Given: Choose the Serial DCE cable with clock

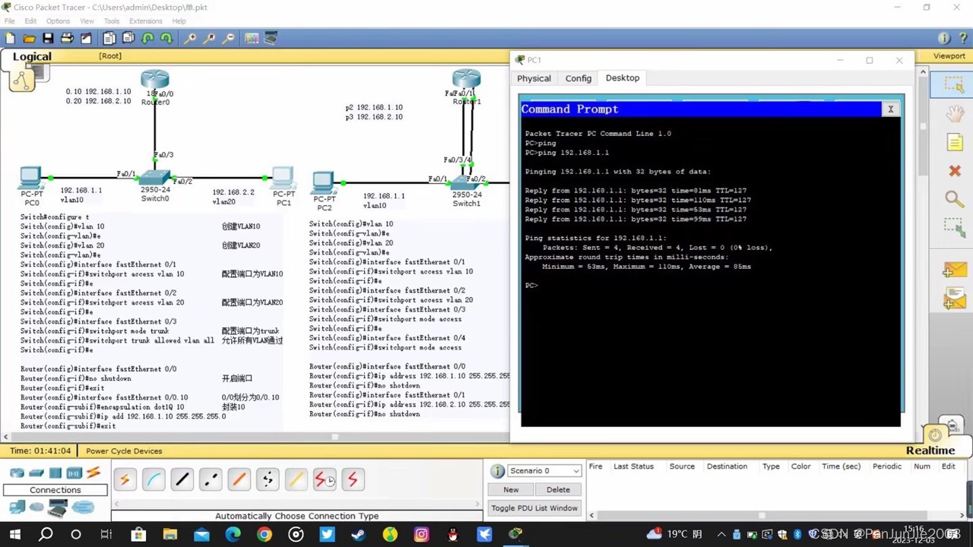Looking at the screenshot, I should [x=324, y=479].
